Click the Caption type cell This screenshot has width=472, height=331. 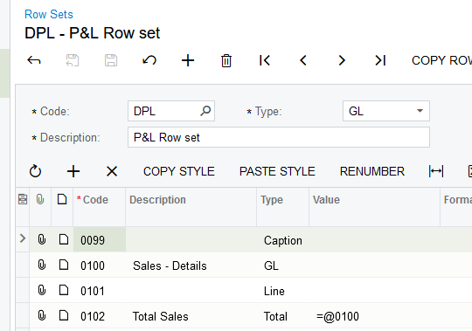click(282, 240)
